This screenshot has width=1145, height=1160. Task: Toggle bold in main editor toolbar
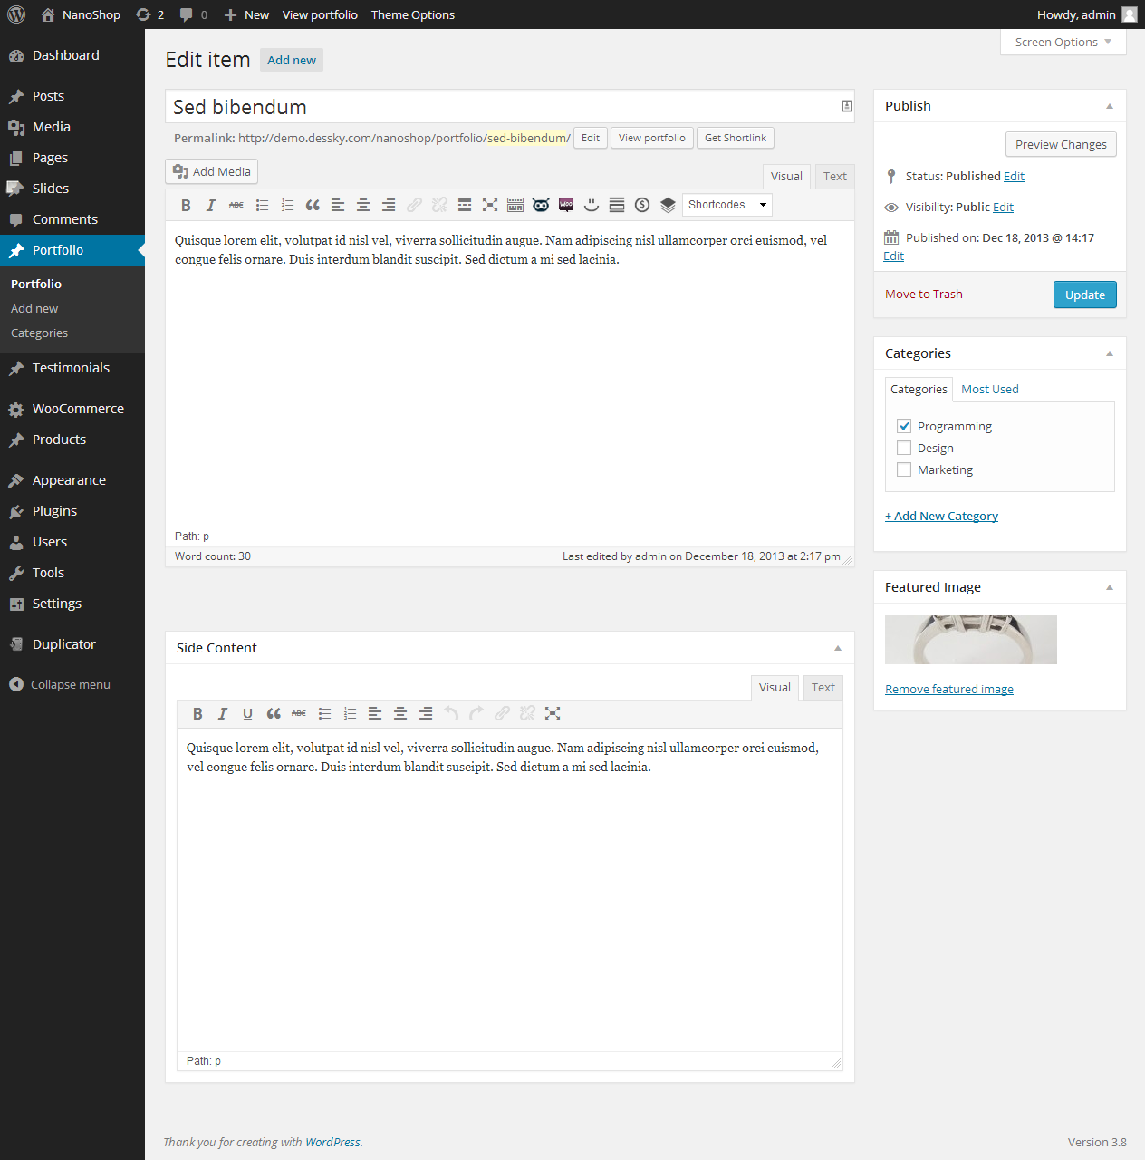[186, 205]
